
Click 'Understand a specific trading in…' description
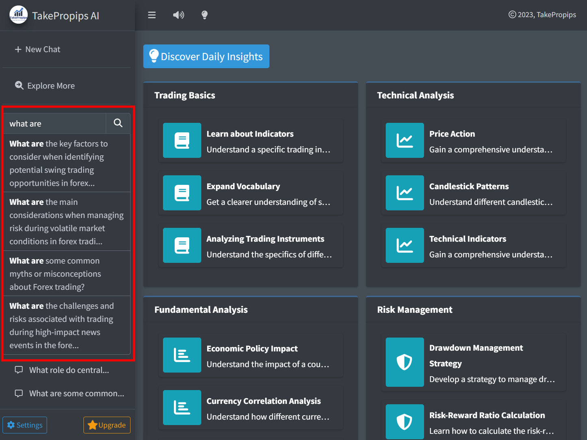[268, 150]
